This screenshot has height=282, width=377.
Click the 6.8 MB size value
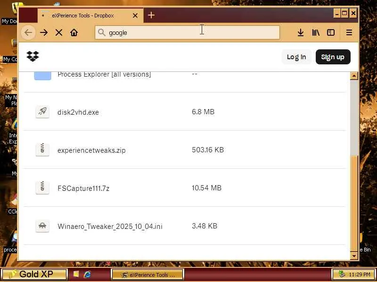[203, 112]
